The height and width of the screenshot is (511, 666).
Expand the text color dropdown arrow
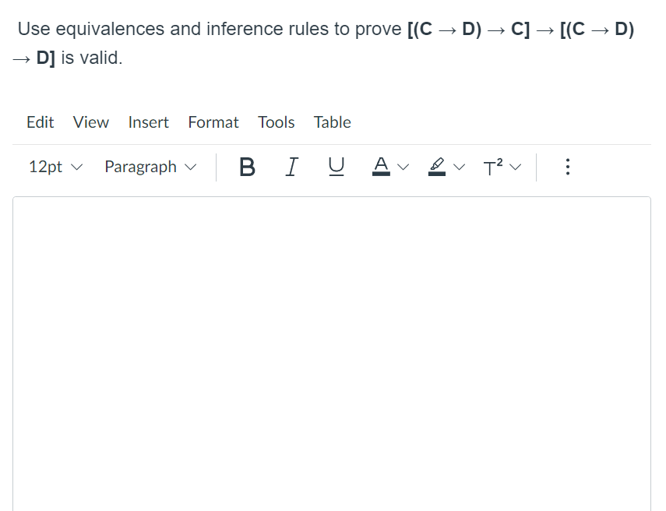[x=403, y=166]
